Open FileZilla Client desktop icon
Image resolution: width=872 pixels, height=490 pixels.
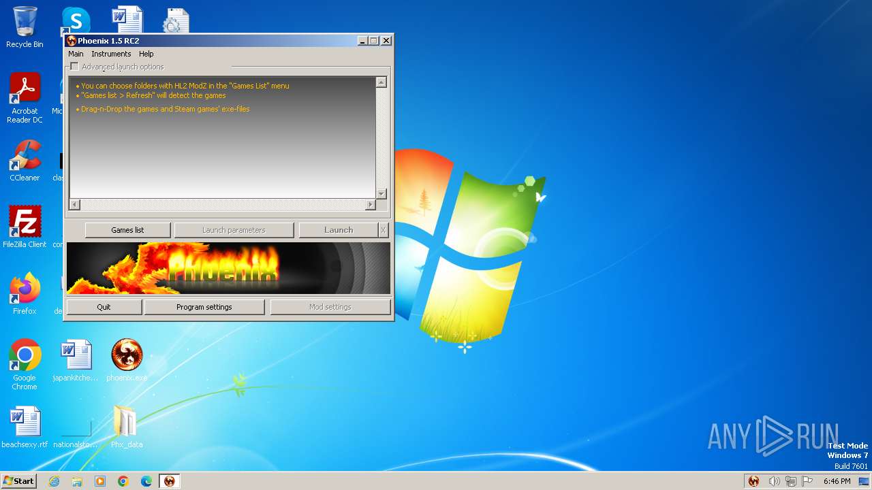pos(25,227)
